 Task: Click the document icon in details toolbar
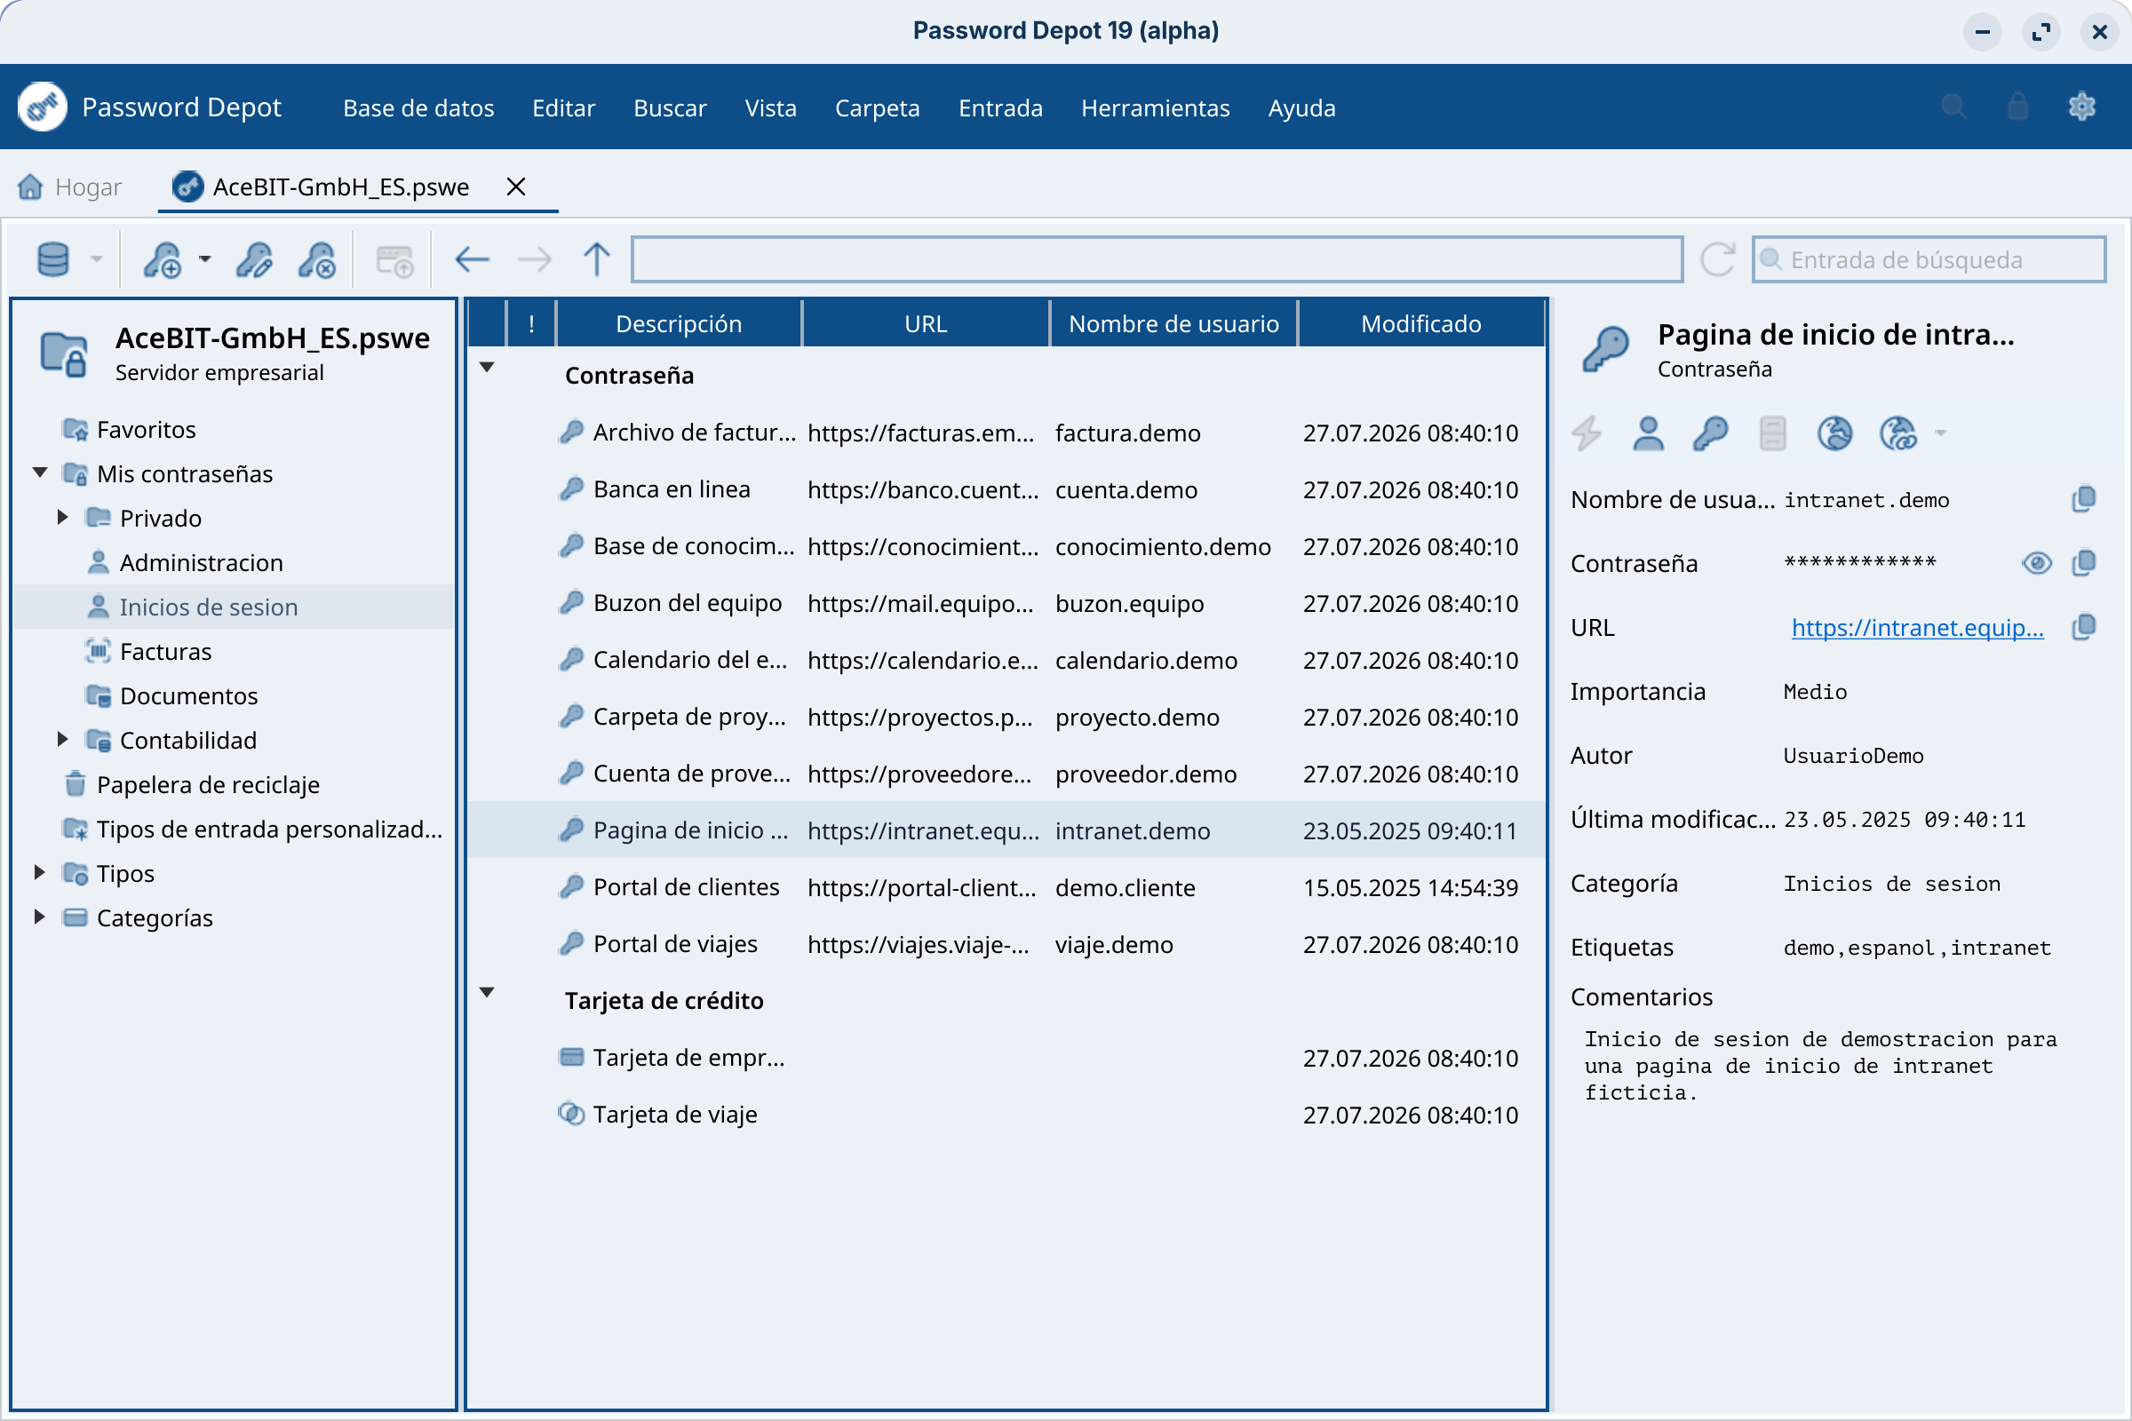(1773, 433)
